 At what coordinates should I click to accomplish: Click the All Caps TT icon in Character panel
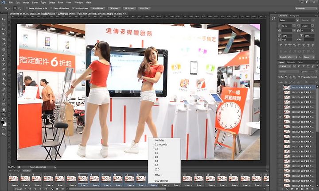pos(290,46)
